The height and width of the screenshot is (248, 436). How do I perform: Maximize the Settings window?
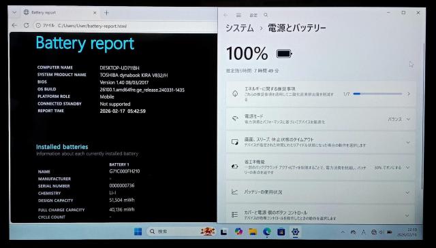tap(403, 13)
